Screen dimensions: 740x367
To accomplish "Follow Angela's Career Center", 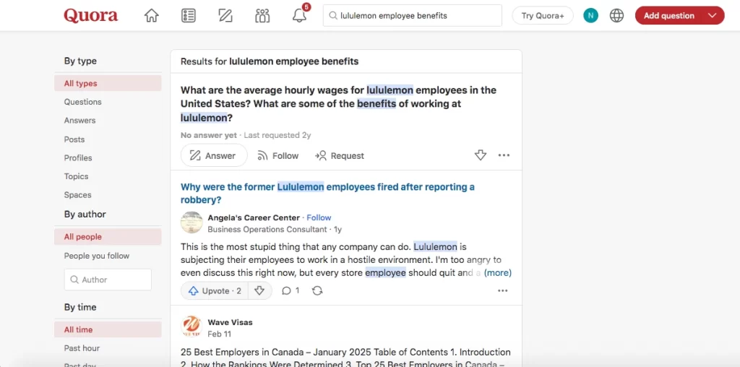I will (x=319, y=217).
